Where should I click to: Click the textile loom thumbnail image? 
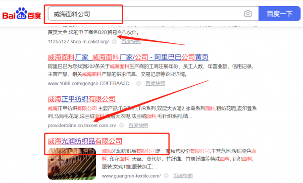tap(72, 164)
